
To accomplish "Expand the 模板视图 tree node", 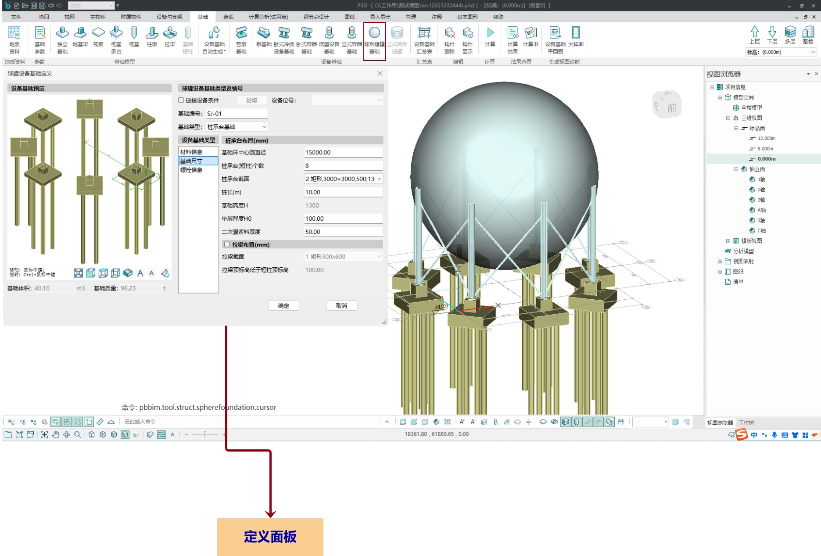I will pos(728,241).
